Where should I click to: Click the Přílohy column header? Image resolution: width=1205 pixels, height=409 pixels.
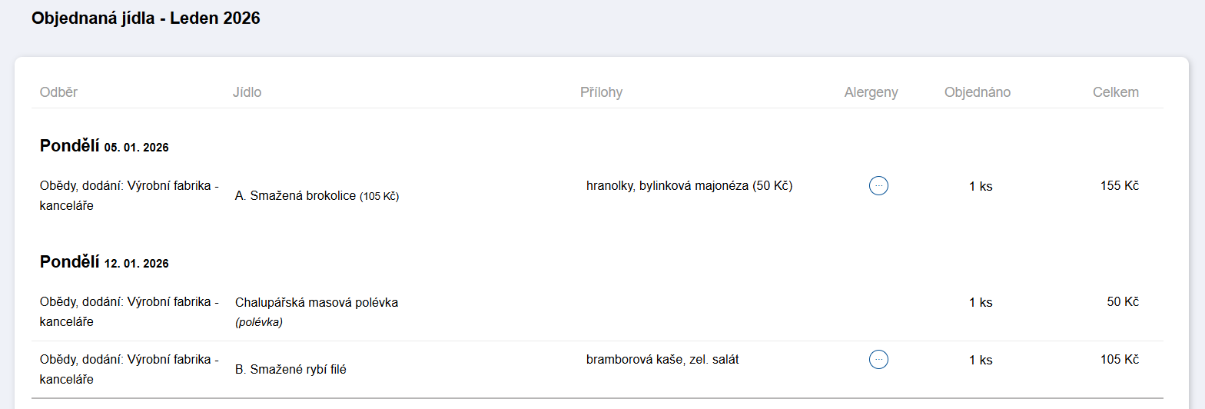pyautogui.click(x=601, y=92)
